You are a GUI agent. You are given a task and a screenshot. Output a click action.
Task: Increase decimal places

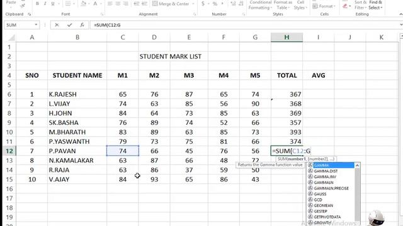click(x=233, y=4)
